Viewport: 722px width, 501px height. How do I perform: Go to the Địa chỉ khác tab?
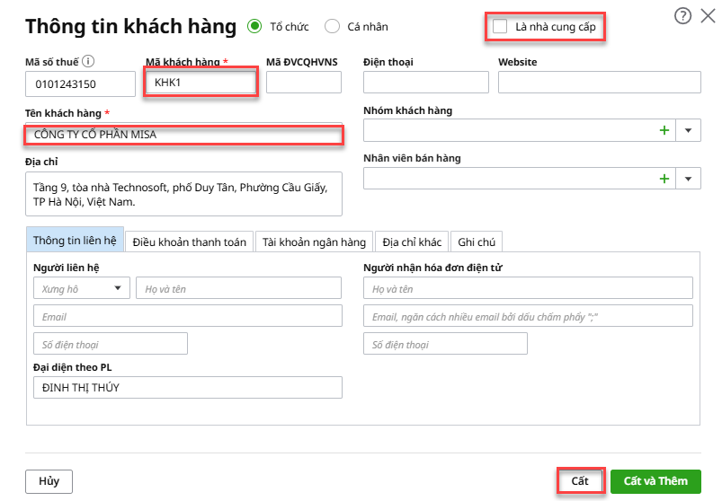412,242
